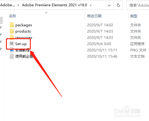Select the 使用前必看 text document icon

point(12,56)
